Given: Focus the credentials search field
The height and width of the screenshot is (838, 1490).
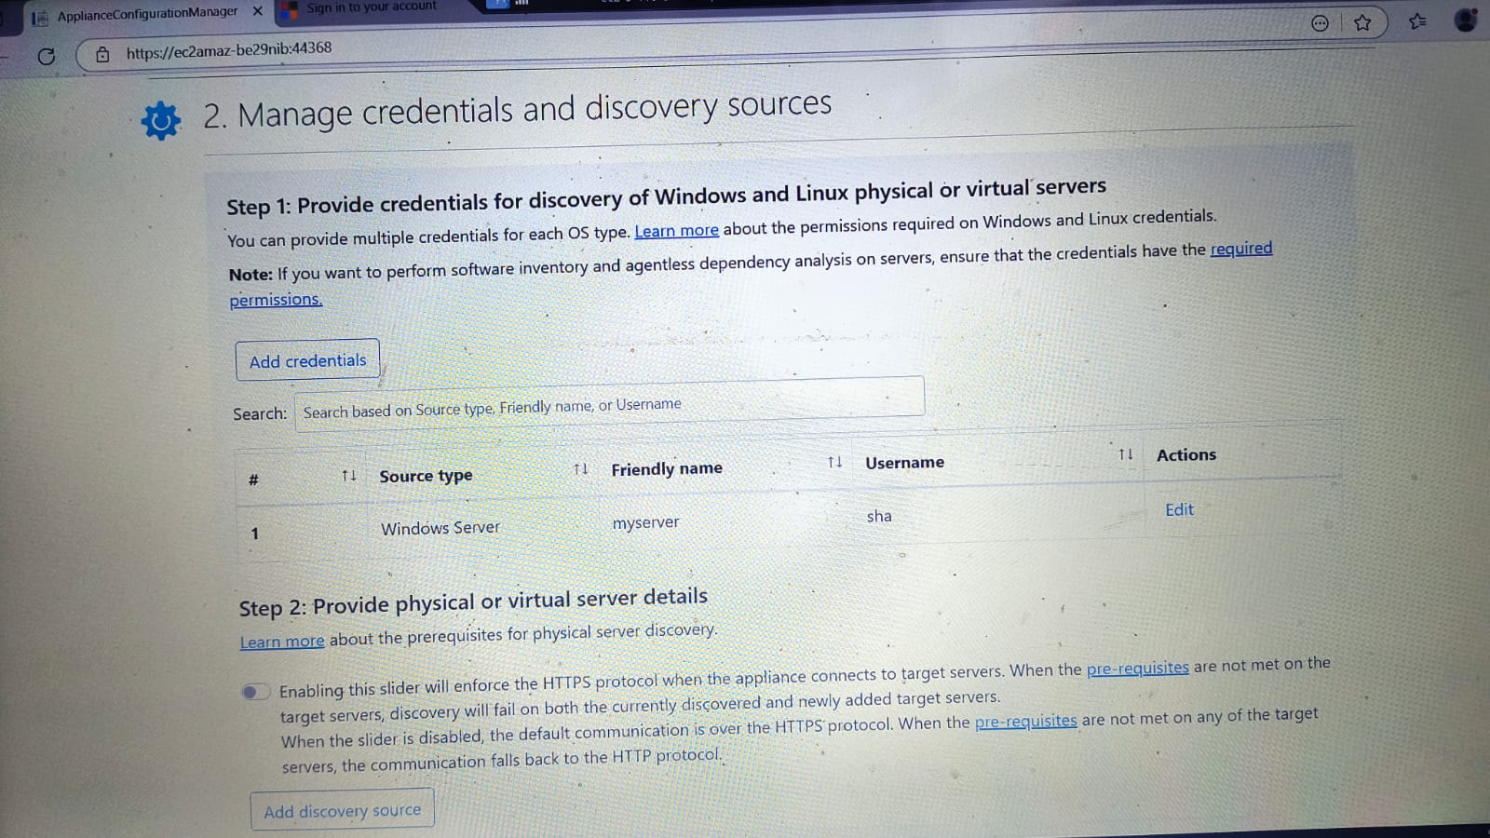Looking at the screenshot, I should 609,405.
